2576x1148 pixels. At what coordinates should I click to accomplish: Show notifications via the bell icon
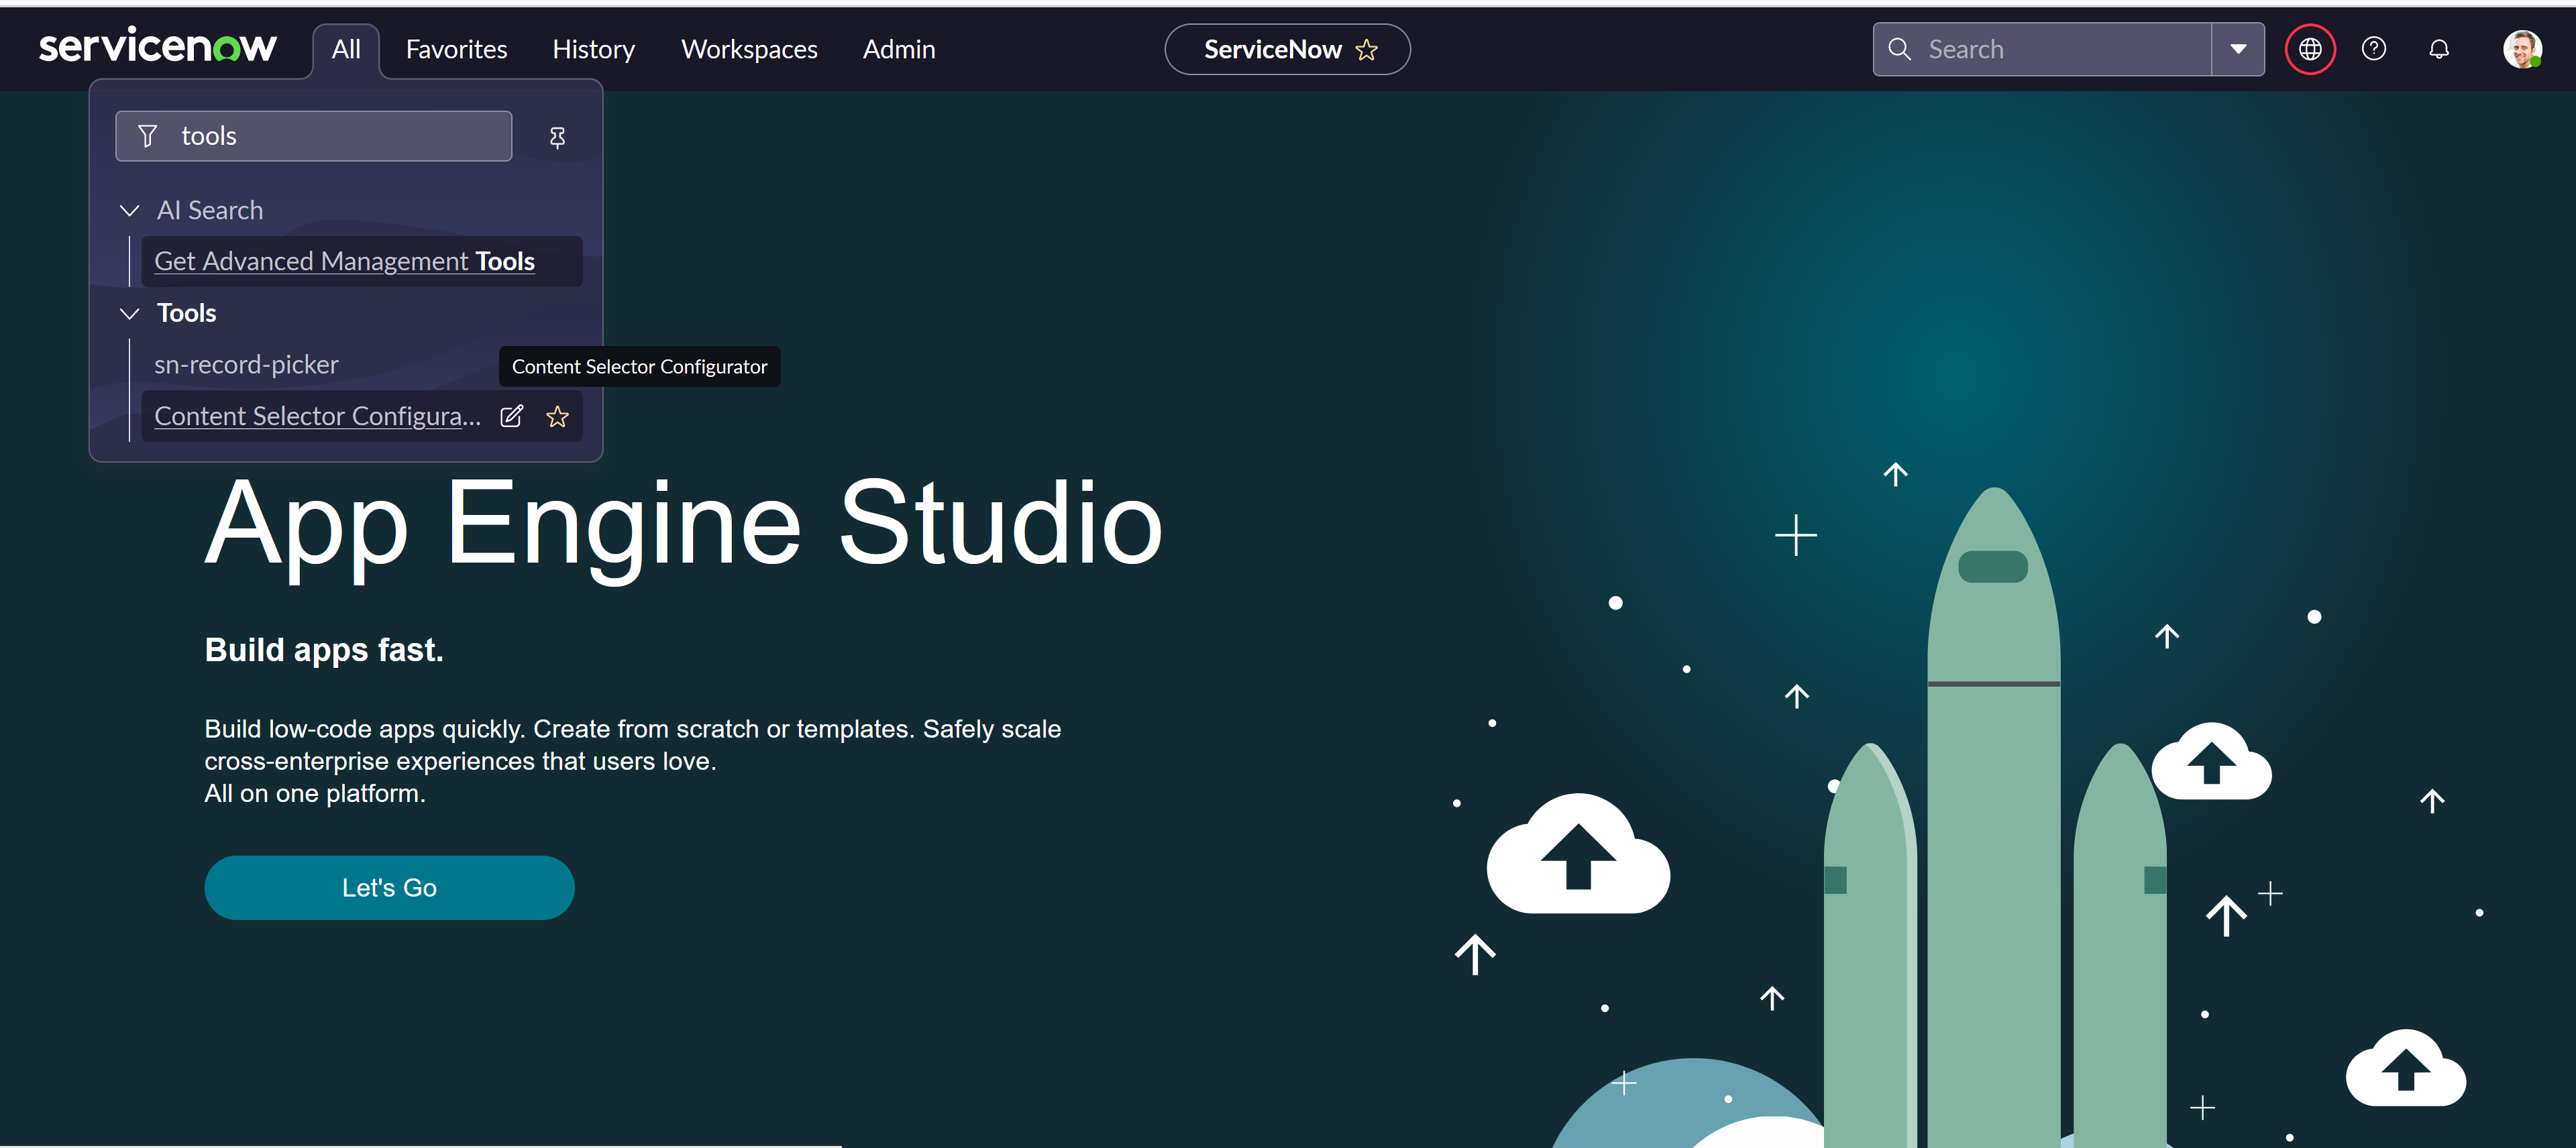[2438, 49]
